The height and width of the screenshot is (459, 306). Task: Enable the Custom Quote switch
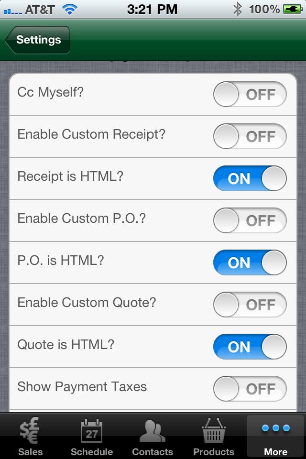tap(250, 305)
